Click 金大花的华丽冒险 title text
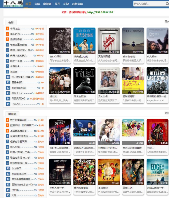169x198 pixels. [x=132, y=148]
